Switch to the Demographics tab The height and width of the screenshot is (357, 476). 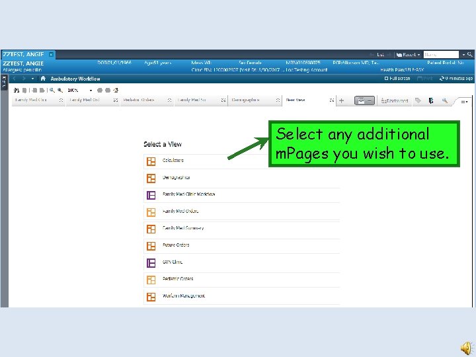[x=255, y=100]
